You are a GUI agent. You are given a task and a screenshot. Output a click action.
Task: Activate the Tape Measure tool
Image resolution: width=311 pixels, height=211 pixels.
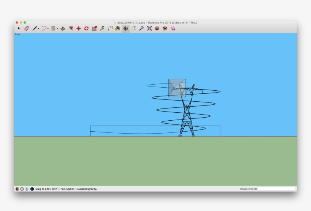pos(102,28)
